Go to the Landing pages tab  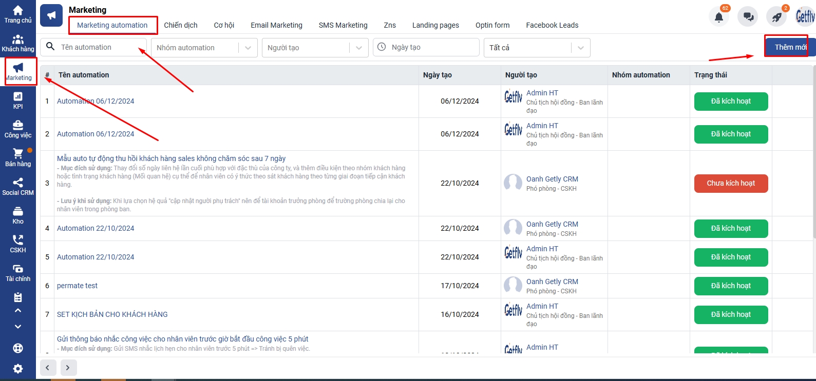(x=435, y=25)
